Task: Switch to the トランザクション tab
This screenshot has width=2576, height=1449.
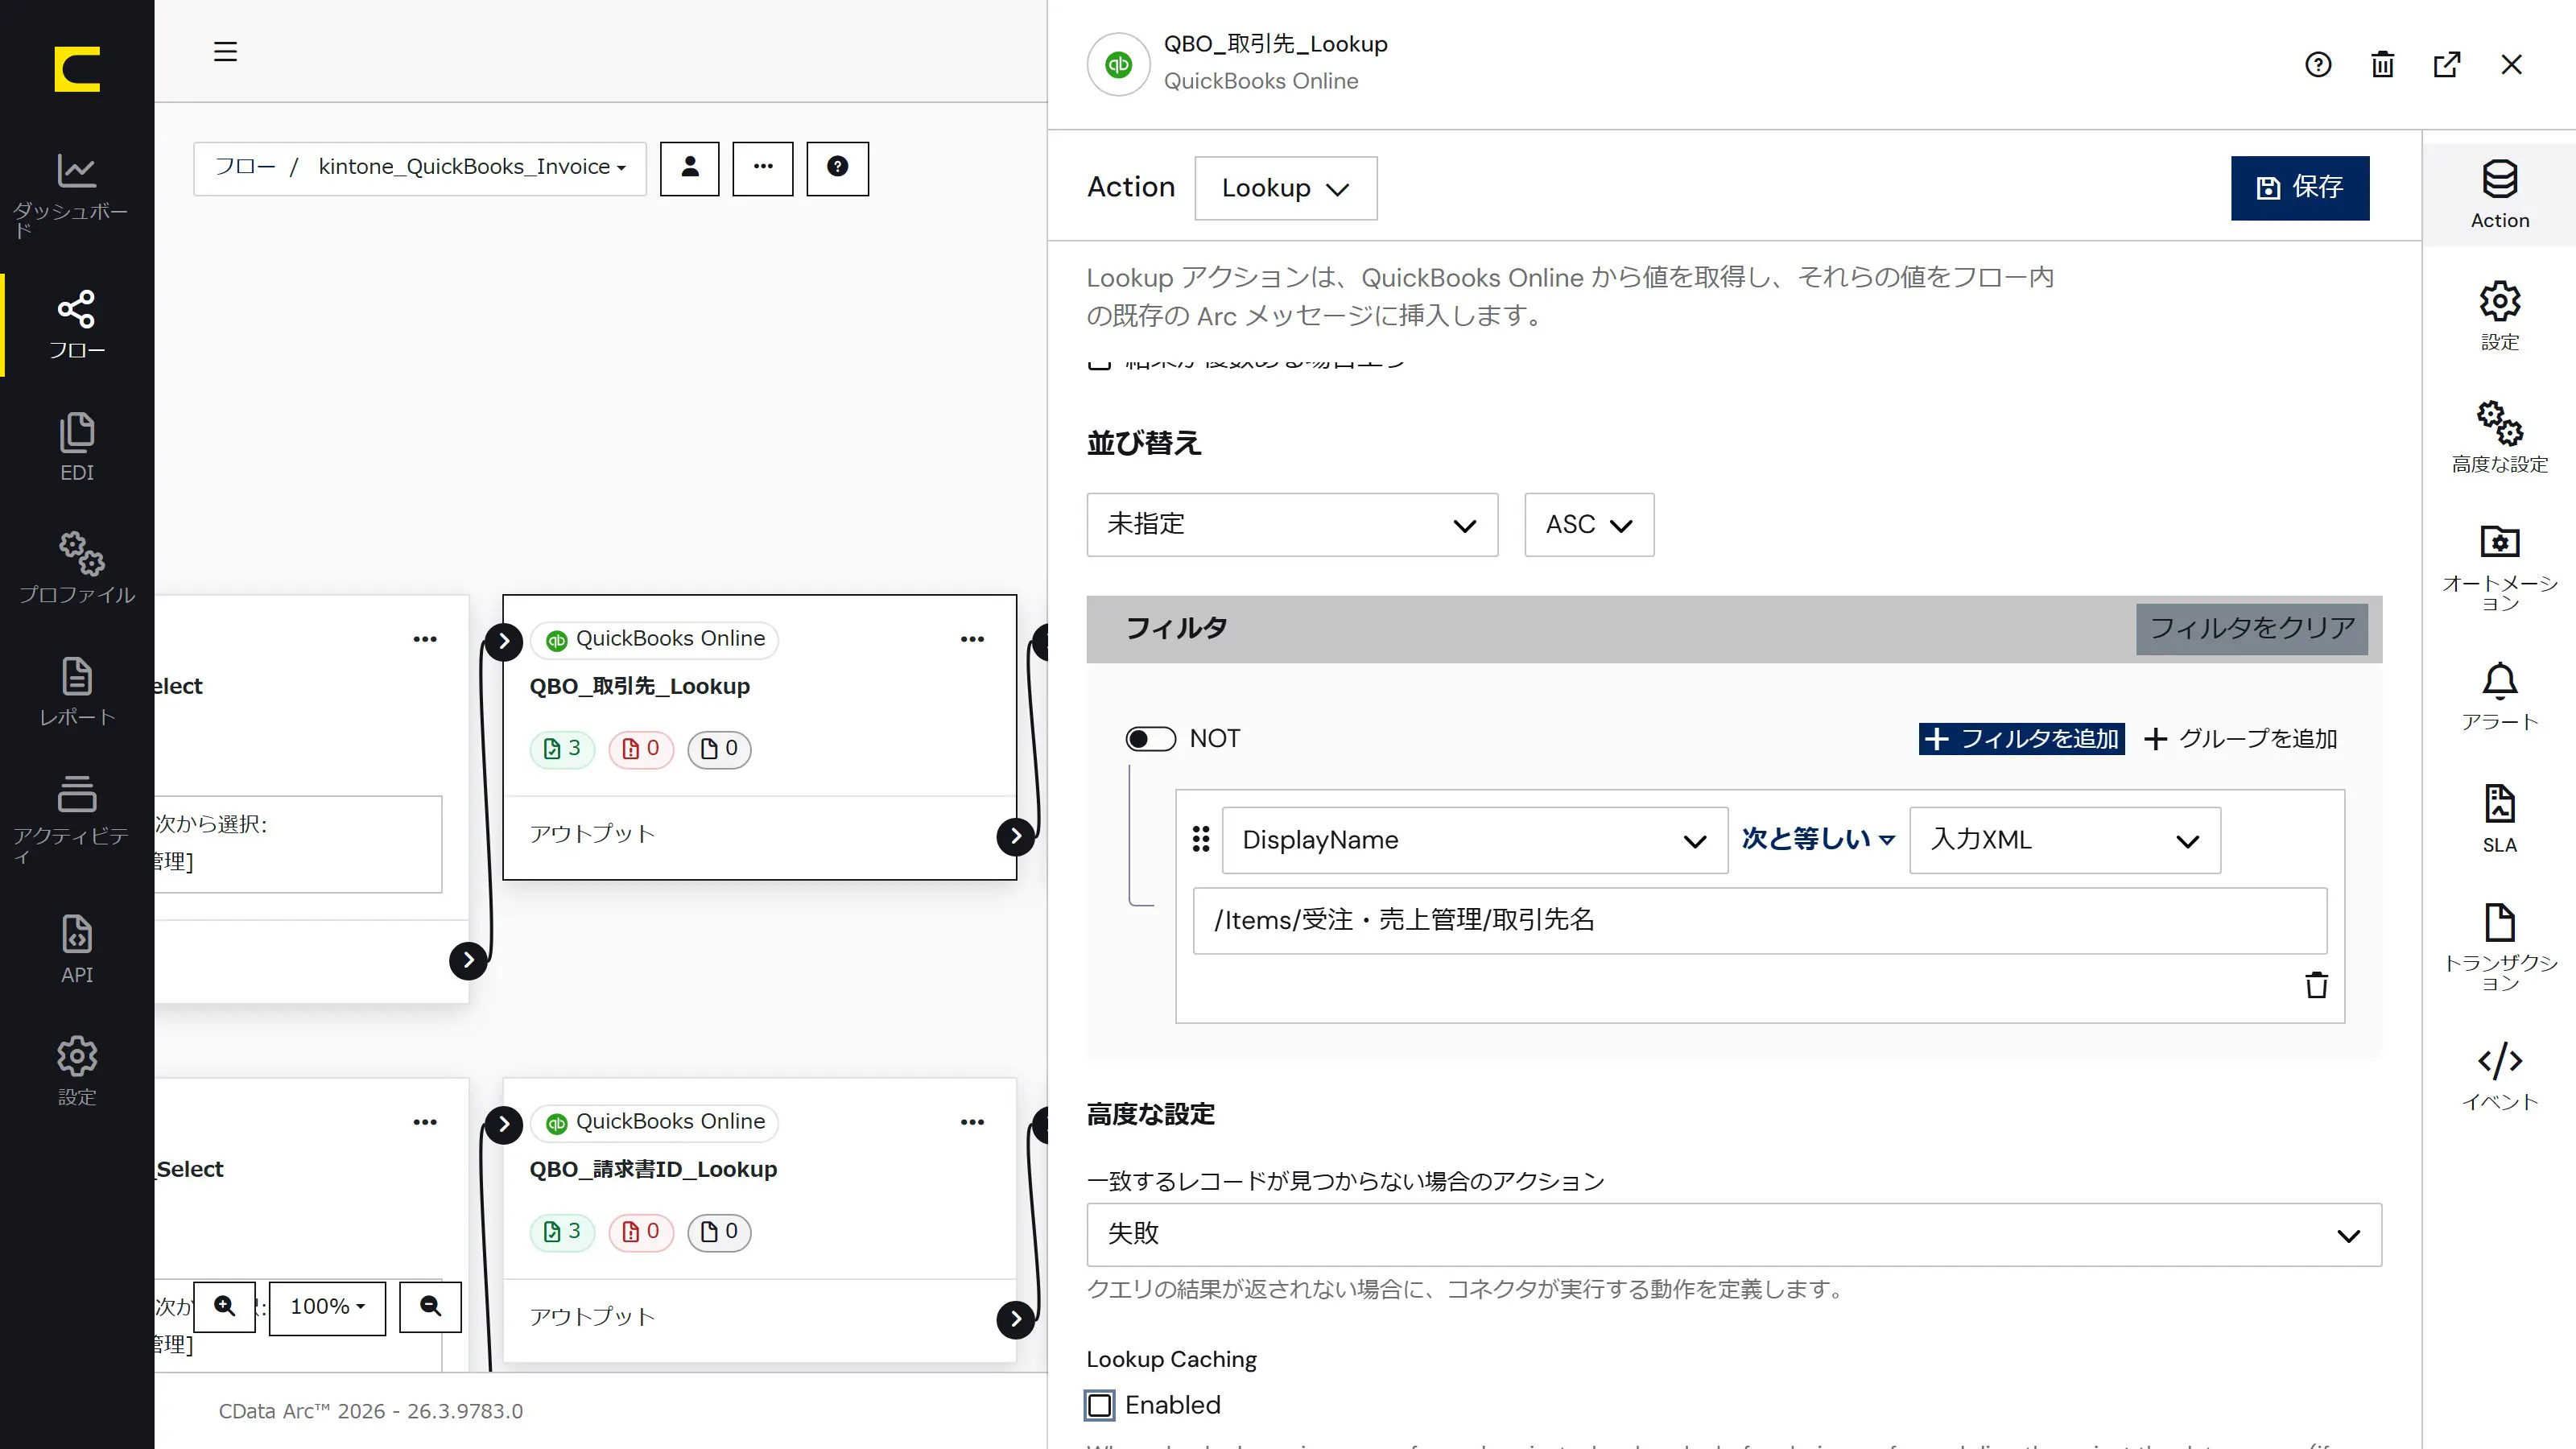Action: (x=2499, y=947)
